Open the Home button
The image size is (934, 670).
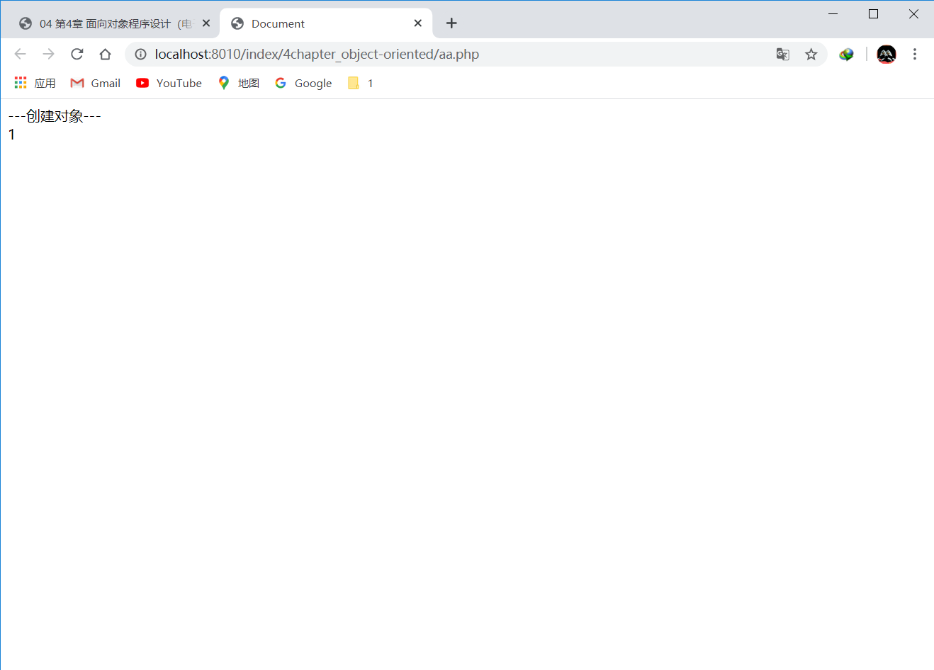pyautogui.click(x=105, y=54)
